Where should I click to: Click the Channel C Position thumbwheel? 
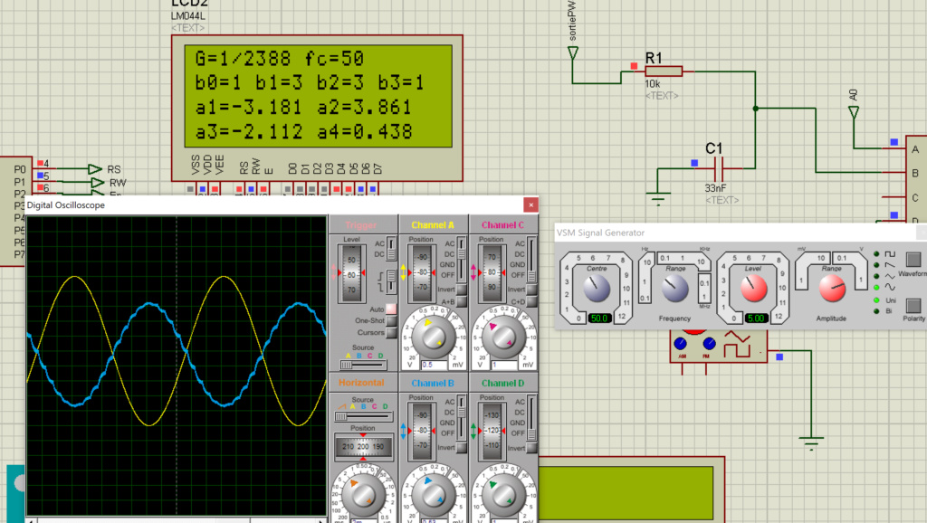click(x=492, y=272)
